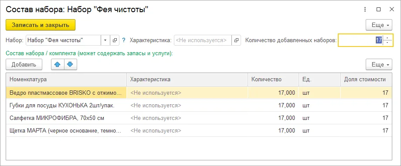Increase the count of added sets
401x166 pixels.
pos(387,38)
